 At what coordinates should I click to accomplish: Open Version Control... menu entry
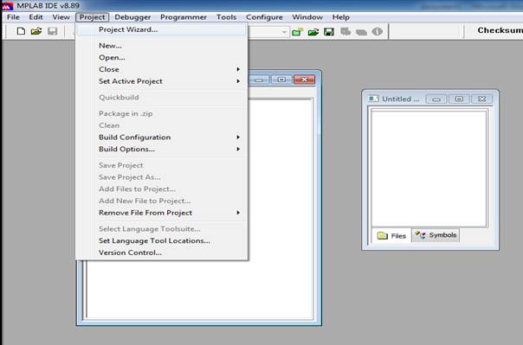162,252
